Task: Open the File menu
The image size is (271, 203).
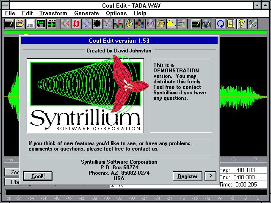Action: [10, 13]
